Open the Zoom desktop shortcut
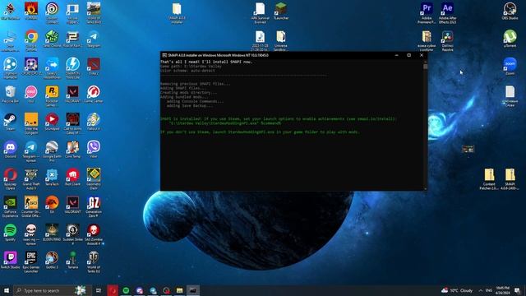This screenshot has width=526, height=296. click(x=510, y=67)
